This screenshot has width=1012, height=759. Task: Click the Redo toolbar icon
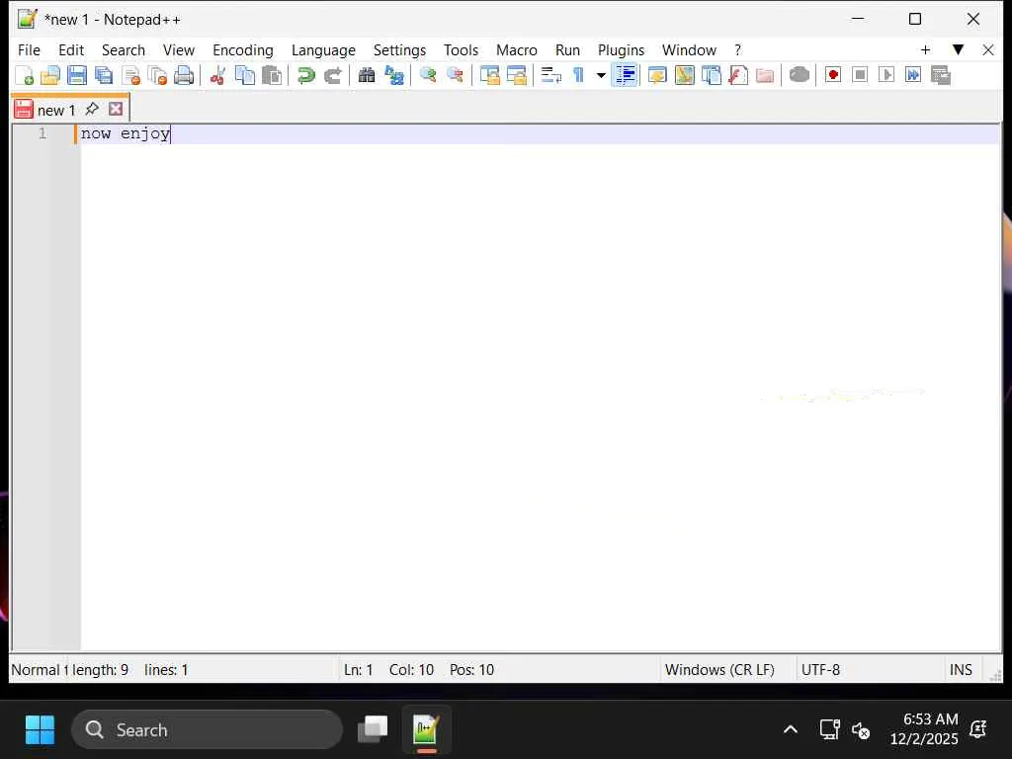332,75
